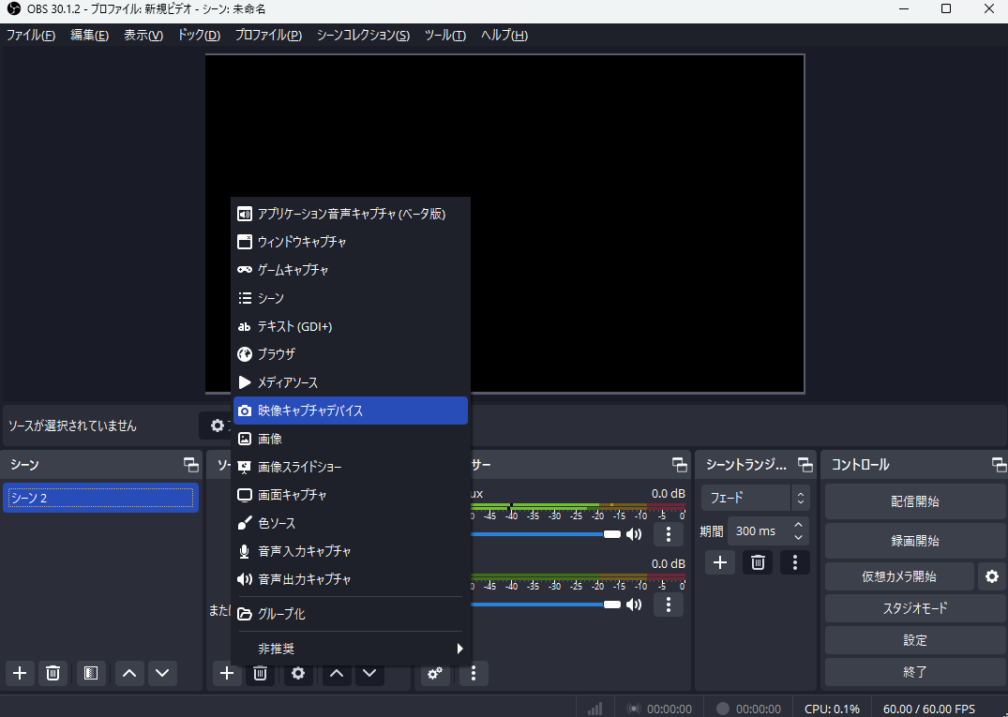Open the scene filters icon next to trash
The width and height of the screenshot is (1008, 717).
click(90, 673)
